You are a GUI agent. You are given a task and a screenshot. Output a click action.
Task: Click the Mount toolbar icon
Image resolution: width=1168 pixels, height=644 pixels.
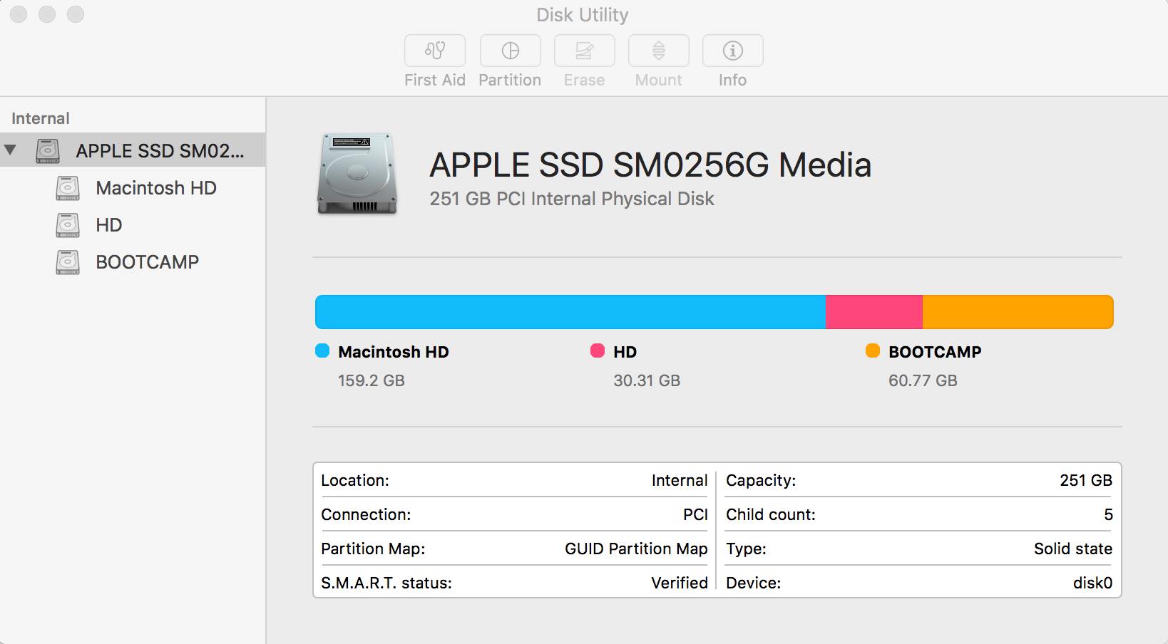click(659, 51)
